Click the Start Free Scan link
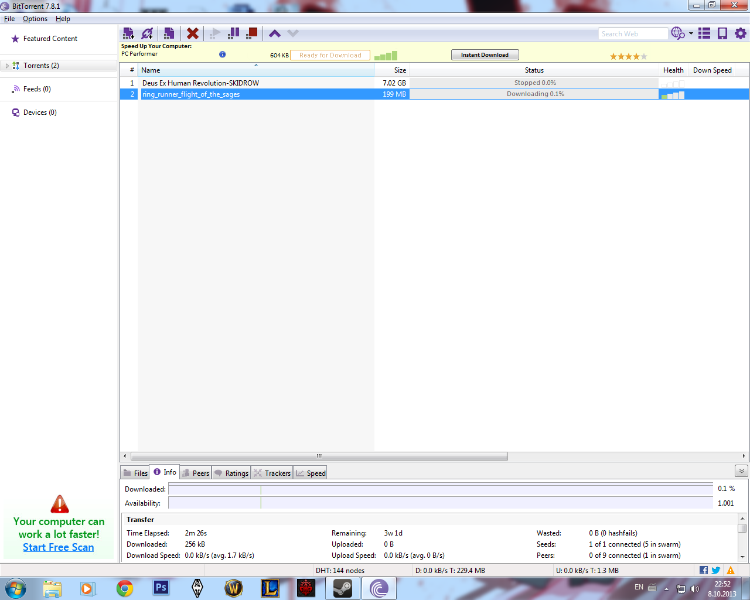750x600 pixels. (59, 547)
